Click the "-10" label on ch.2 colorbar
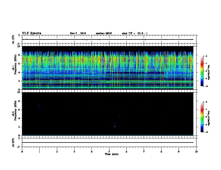The height and width of the screenshot is (170, 221). pos(206,132)
